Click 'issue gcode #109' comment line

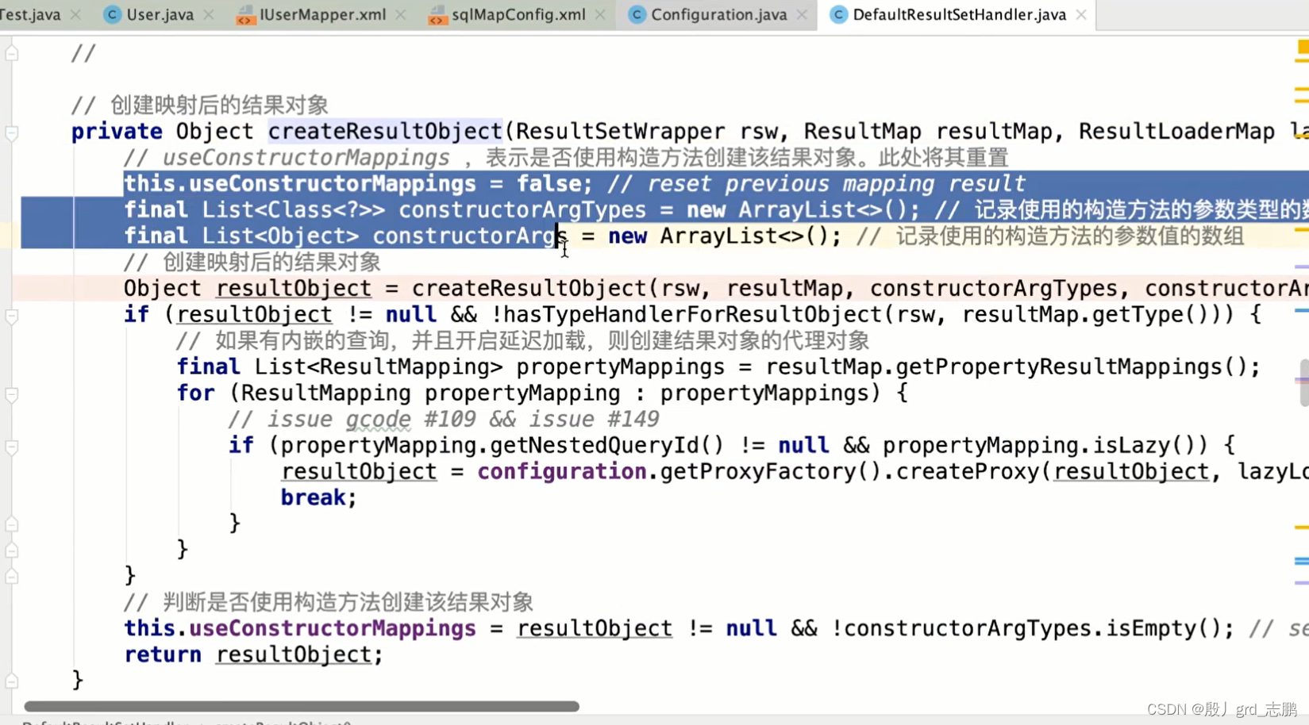coord(444,419)
